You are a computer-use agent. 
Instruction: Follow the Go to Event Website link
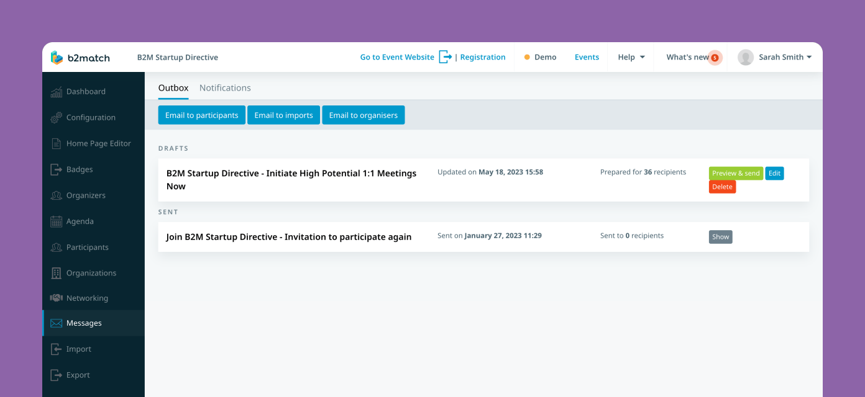(397, 57)
